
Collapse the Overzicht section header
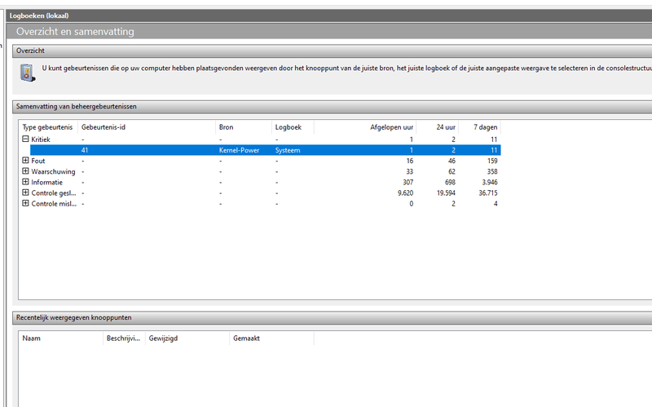(x=333, y=51)
